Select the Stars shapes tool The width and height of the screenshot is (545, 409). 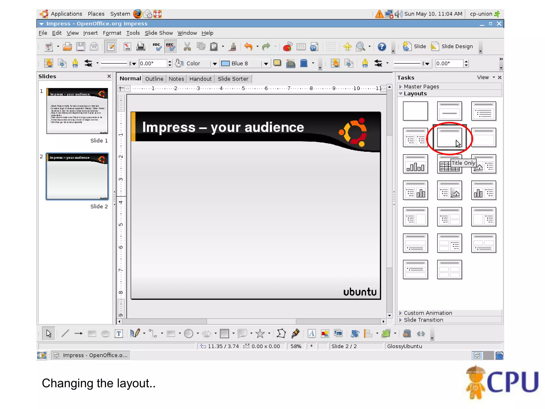[x=260, y=333]
